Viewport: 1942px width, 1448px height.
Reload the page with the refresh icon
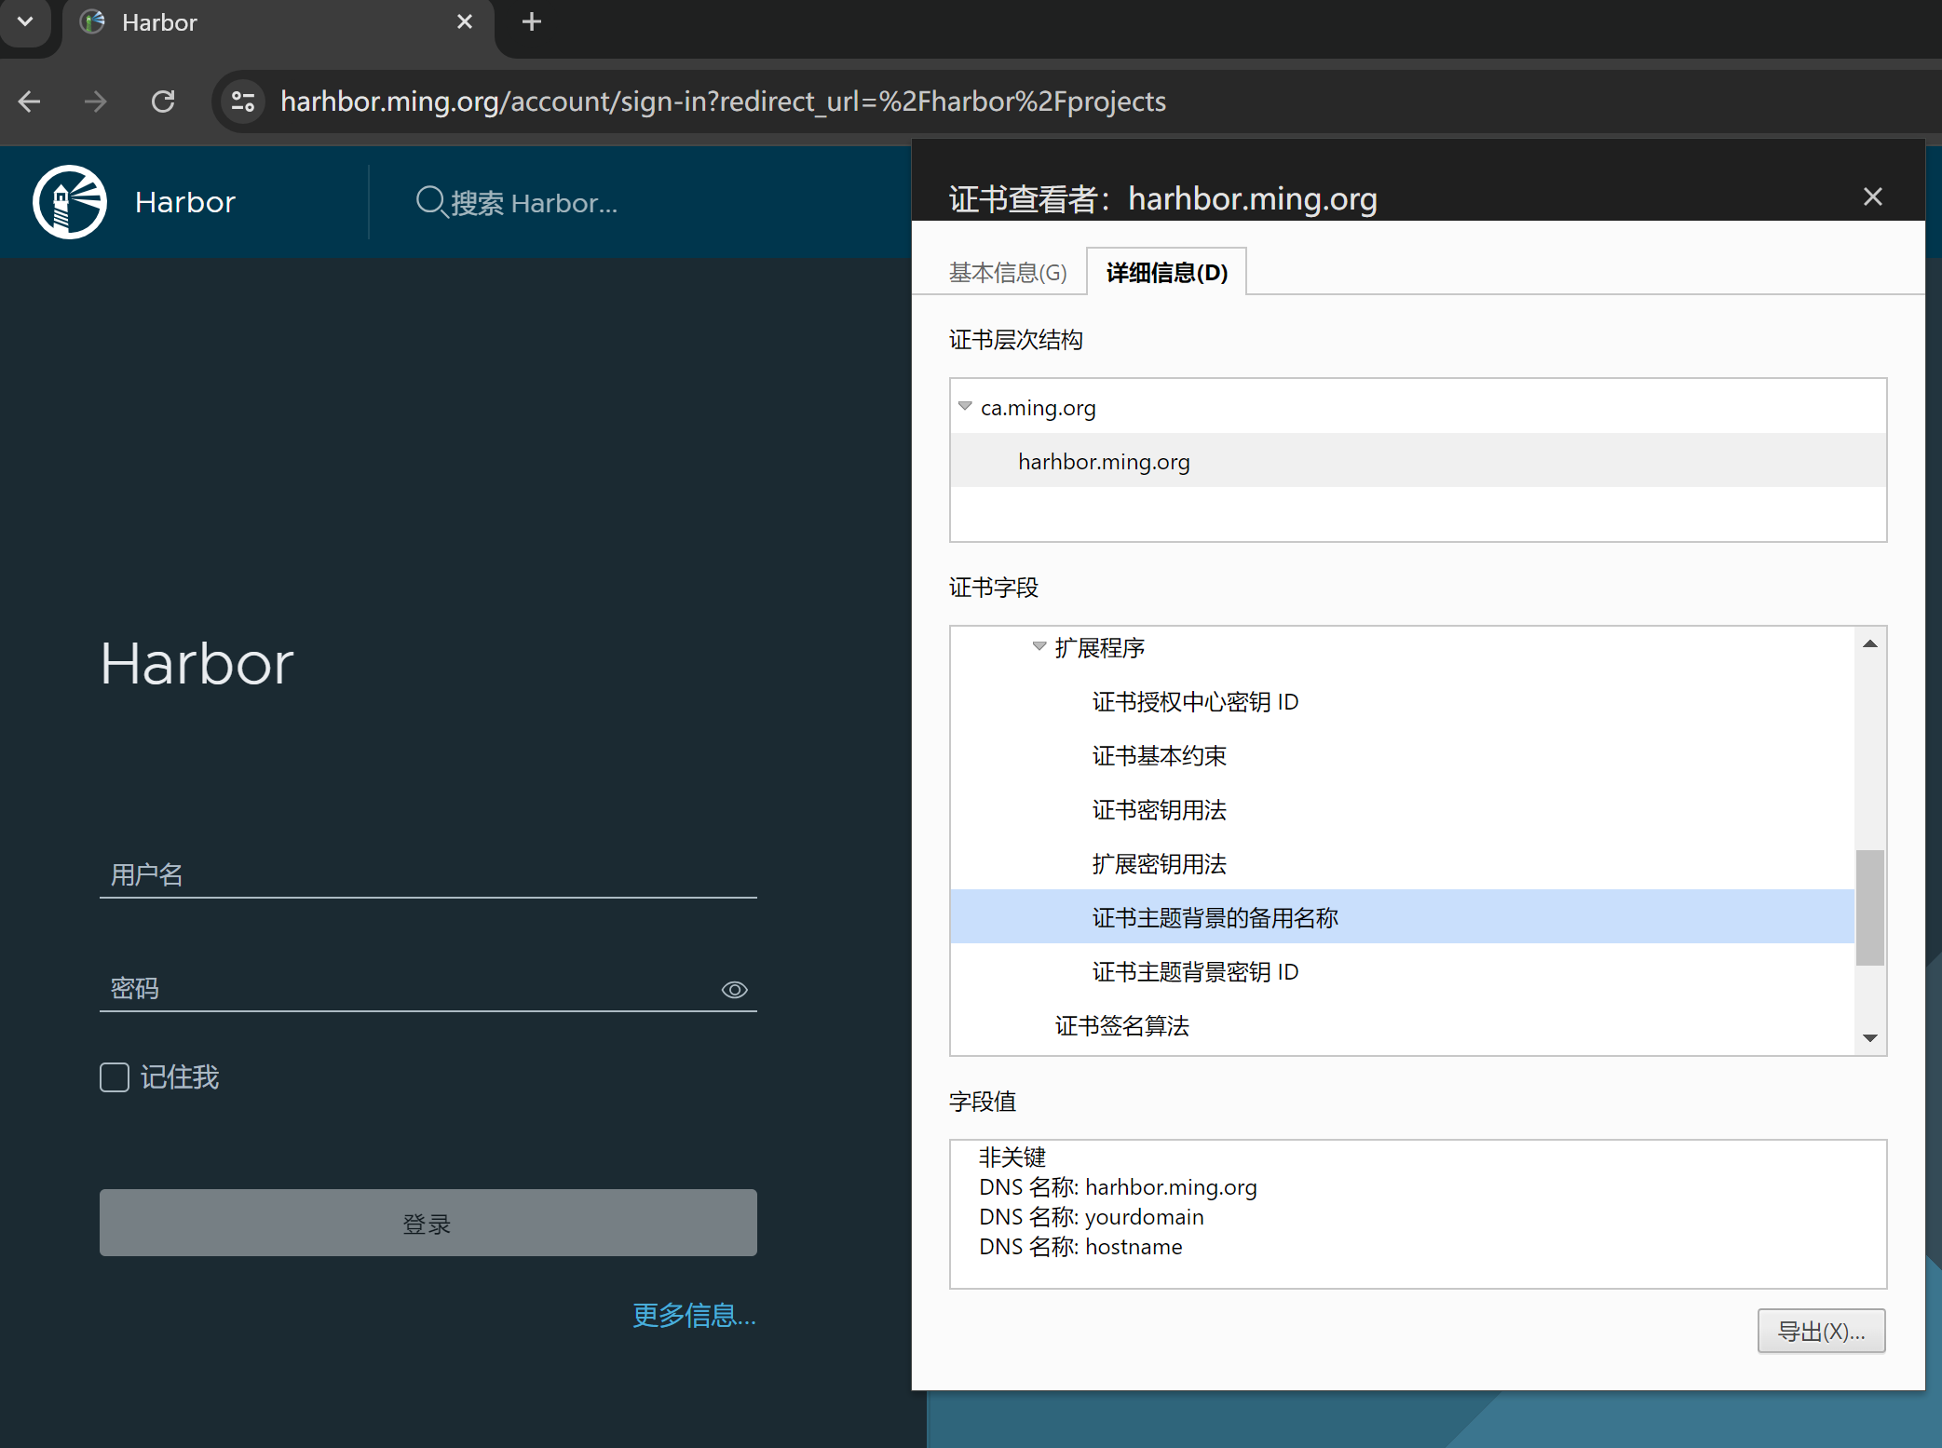[163, 101]
